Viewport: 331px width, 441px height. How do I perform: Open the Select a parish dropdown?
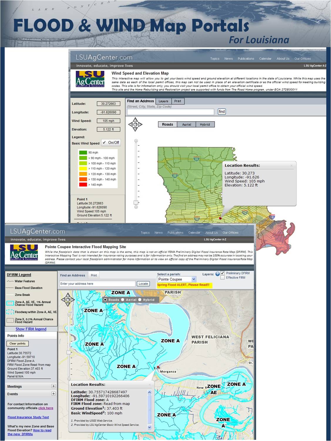tap(177, 279)
